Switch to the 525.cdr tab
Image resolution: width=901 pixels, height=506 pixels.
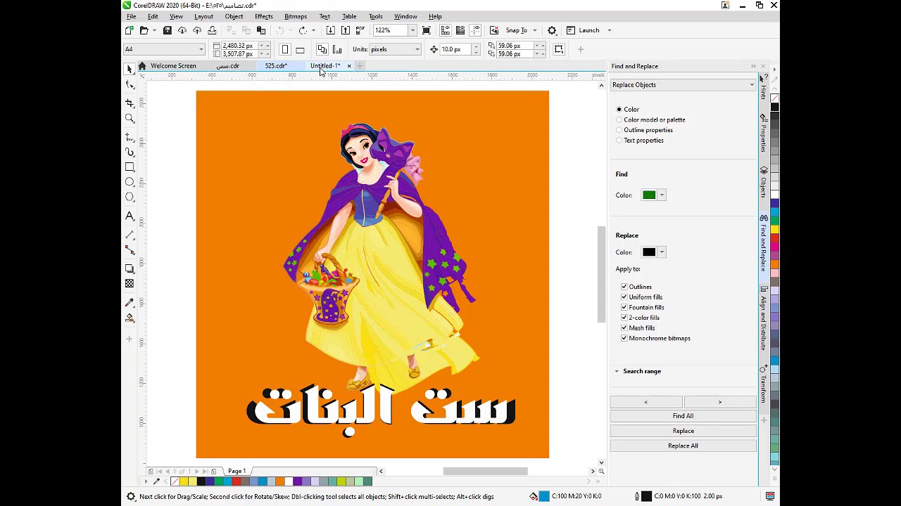tap(276, 66)
